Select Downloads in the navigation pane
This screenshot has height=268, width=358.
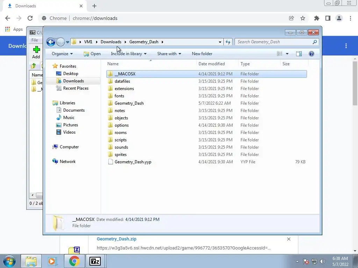click(73, 81)
